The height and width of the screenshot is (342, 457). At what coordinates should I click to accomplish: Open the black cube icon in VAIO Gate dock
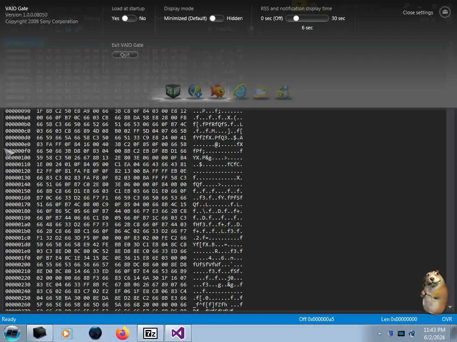173,91
